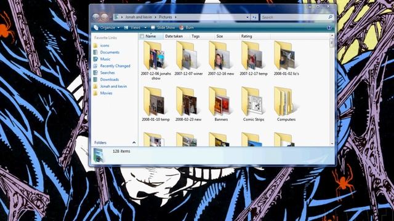The height and width of the screenshot is (221, 394).
Task: Open the Organize menu
Action: (107, 28)
